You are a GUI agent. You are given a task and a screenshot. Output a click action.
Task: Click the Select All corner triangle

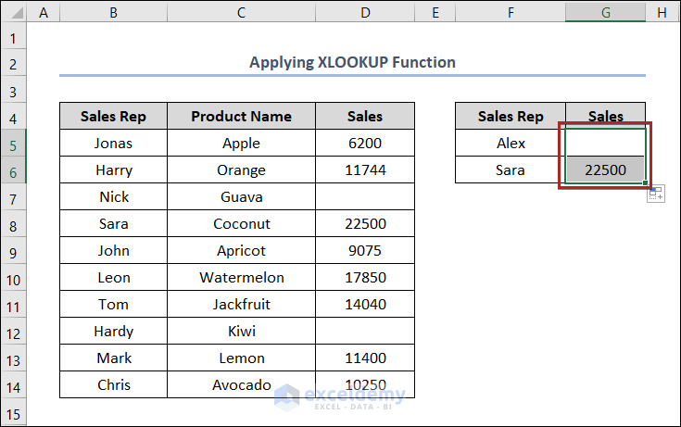pyautogui.click(x=14, y=12)
